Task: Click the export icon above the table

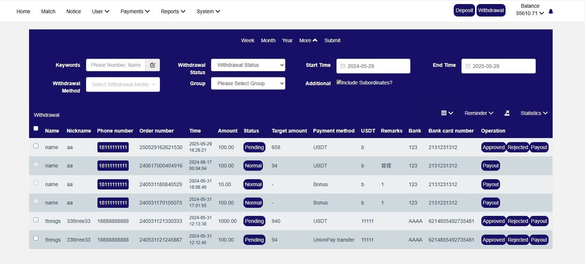Action: point(507,113)
